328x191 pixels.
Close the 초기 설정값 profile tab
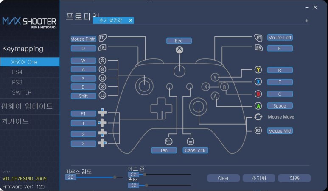[131, 20]
